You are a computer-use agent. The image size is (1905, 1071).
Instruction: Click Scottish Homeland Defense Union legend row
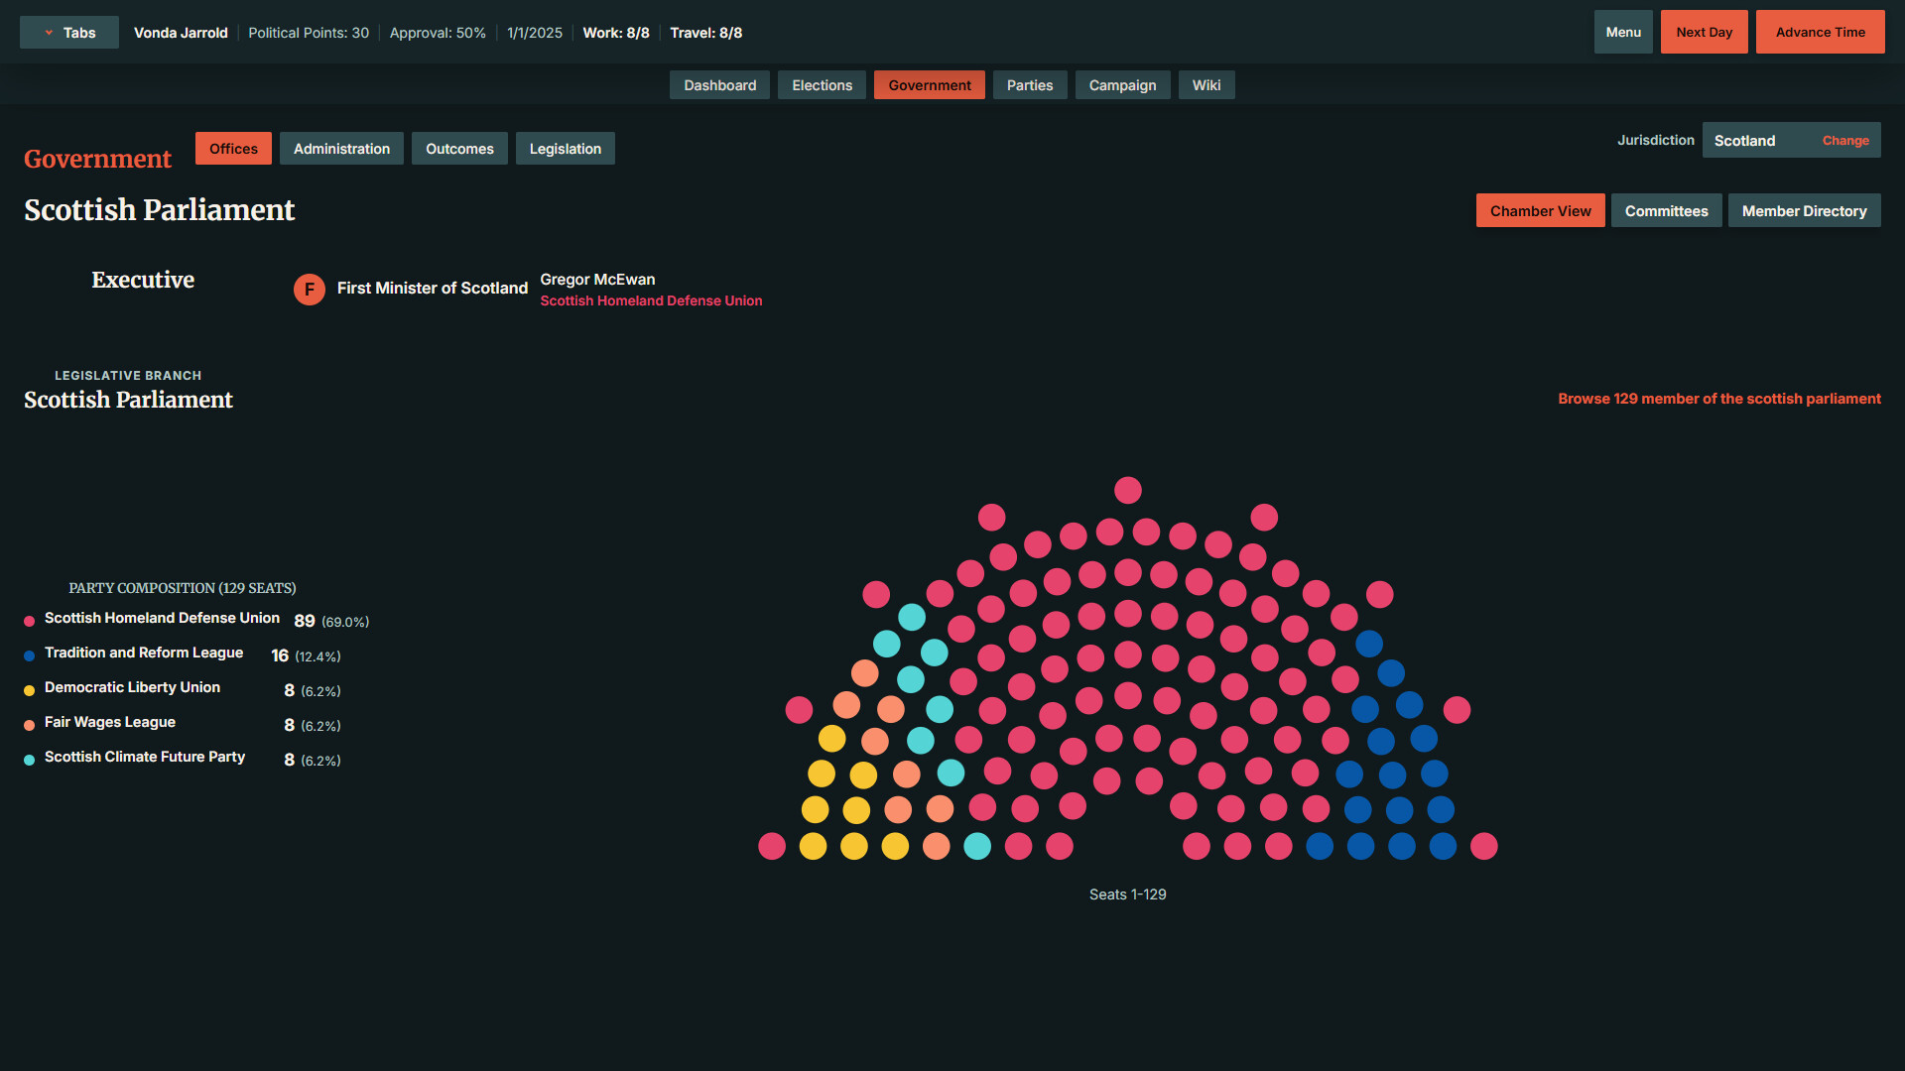[x=196, y=619]
